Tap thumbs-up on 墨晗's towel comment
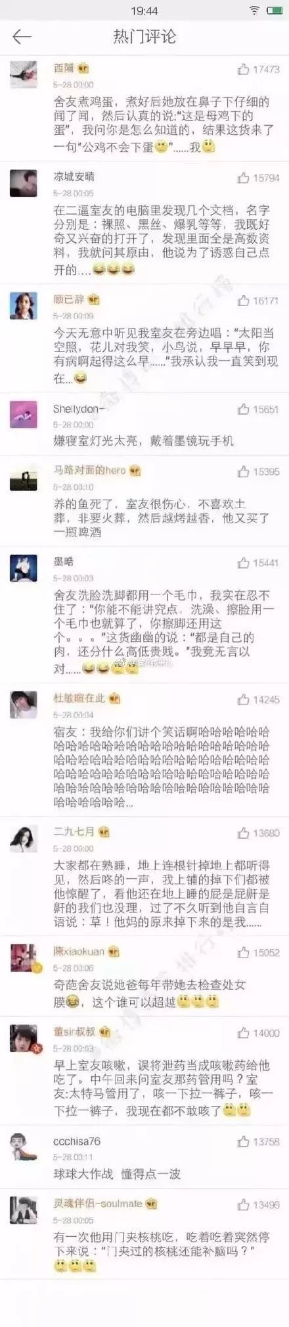Viewport: 289px width, 1327px height. tap(243, 563)
